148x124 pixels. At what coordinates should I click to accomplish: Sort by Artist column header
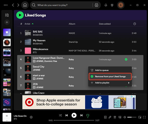[27, 24]
